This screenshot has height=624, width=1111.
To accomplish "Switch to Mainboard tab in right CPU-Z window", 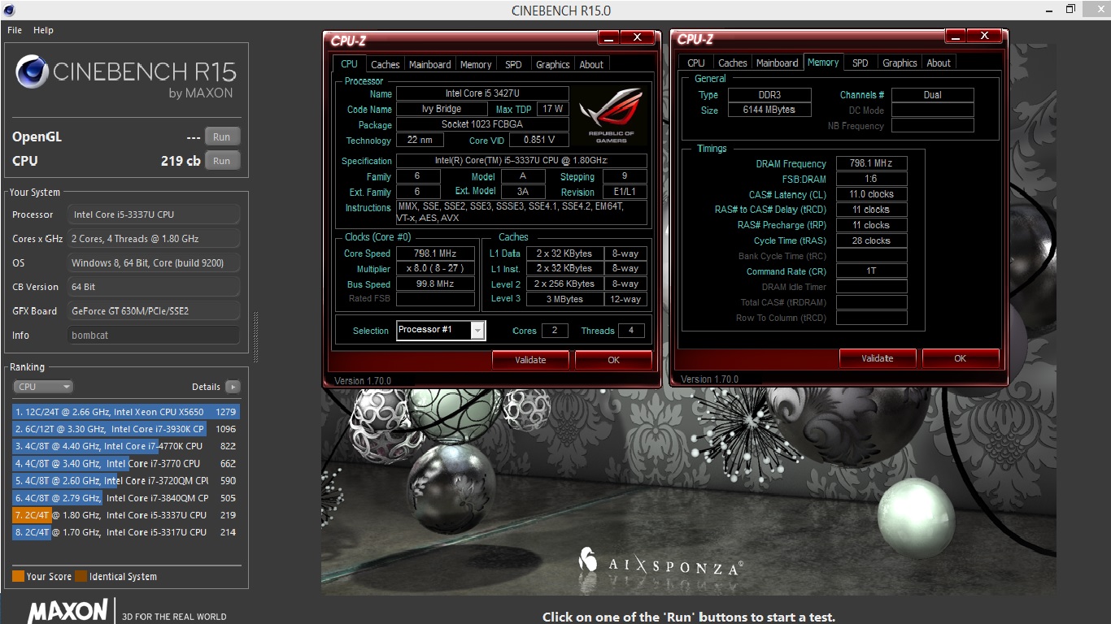I will point(778,63).
